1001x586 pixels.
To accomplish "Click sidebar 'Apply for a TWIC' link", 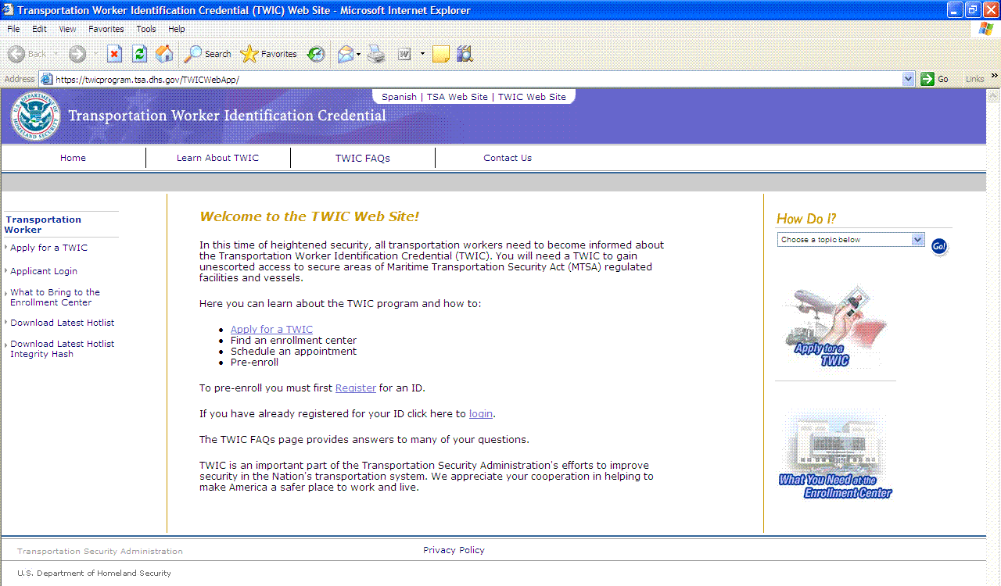I will (48, 248).
